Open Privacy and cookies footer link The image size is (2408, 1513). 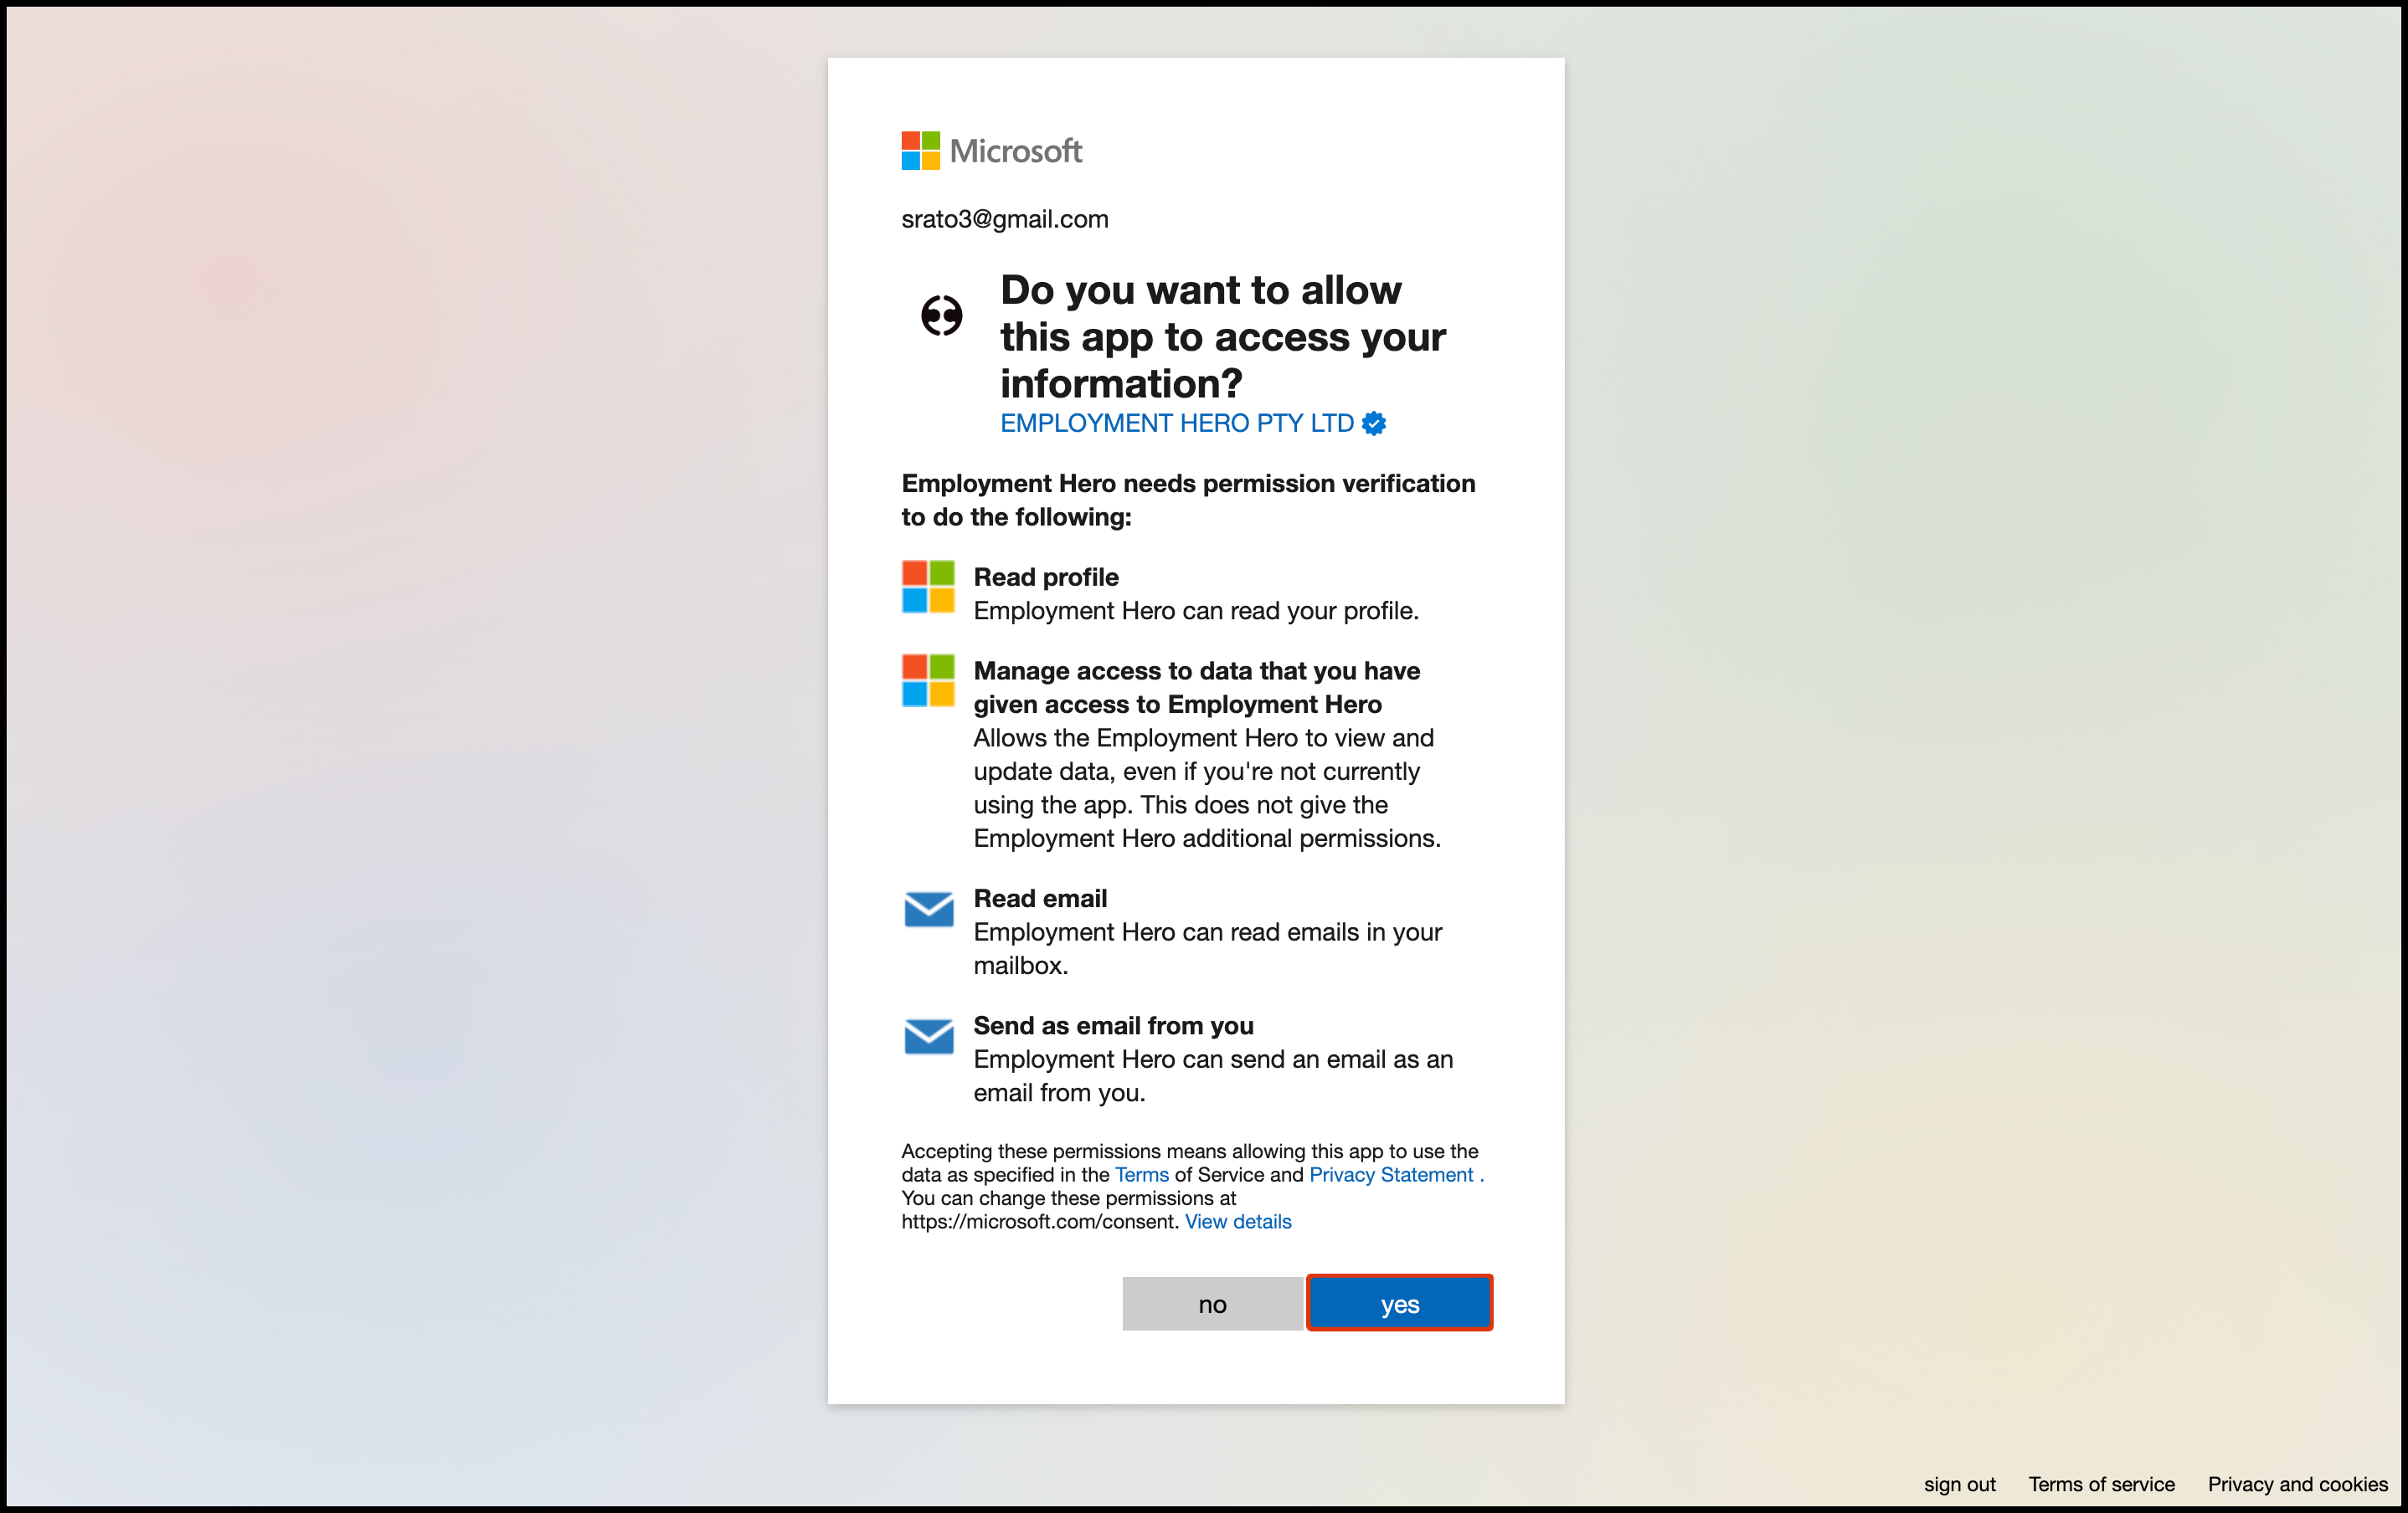[2297, 1484]
